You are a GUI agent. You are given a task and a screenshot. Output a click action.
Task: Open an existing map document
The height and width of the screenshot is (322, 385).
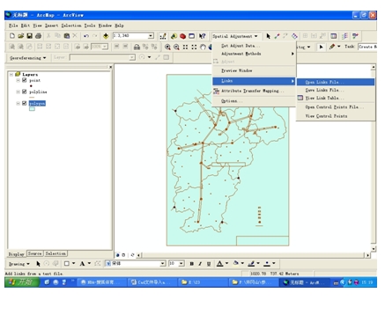(x=20, y=36)
